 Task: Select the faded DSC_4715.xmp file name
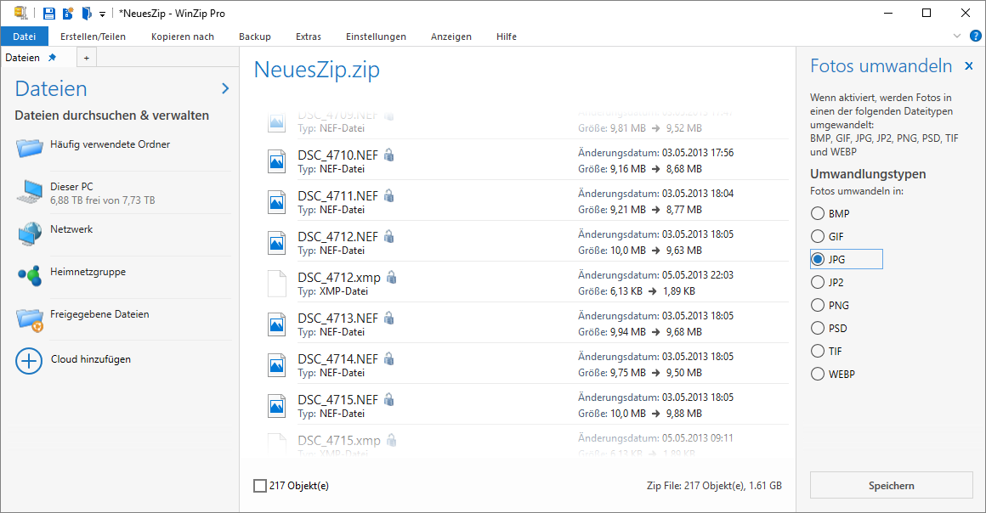coord(339,441)
